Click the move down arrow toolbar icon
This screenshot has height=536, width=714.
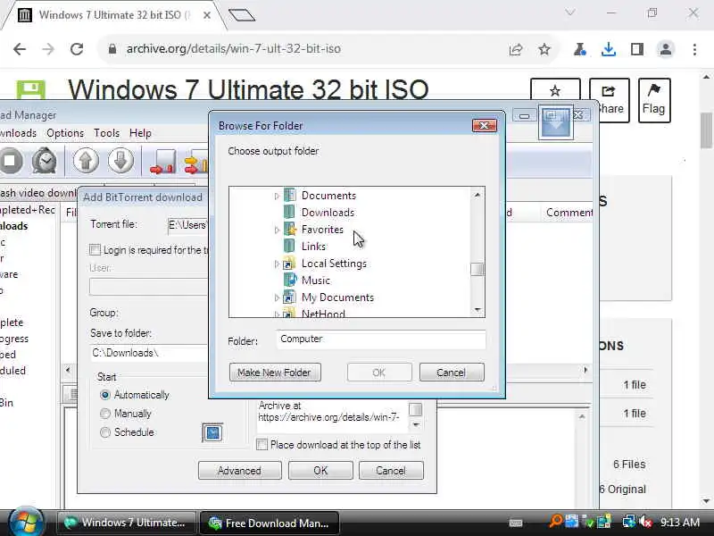click(x=120, y=161)
